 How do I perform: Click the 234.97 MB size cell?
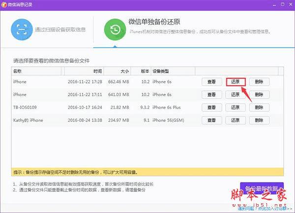pyautogui.click(x=118, y=120)
